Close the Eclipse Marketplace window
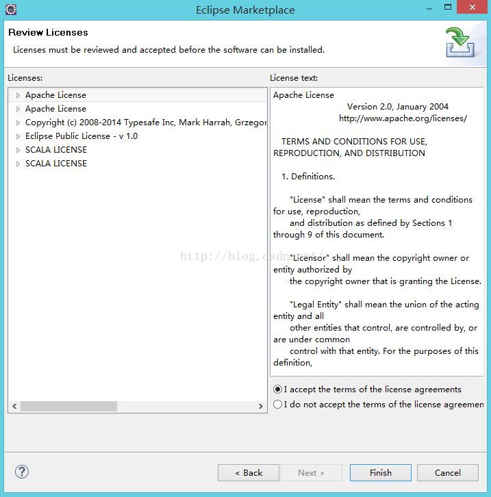The width and height of the screenshot is (491, 497). coord(472,7)
